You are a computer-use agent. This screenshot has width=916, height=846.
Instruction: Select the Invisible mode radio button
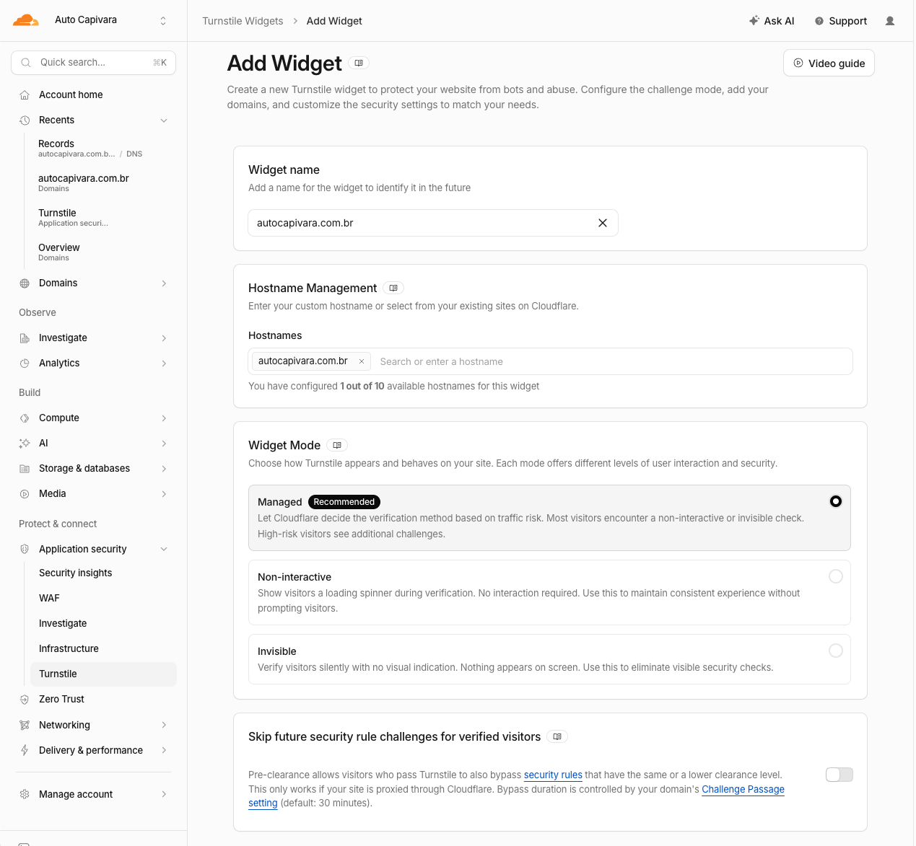836,651
